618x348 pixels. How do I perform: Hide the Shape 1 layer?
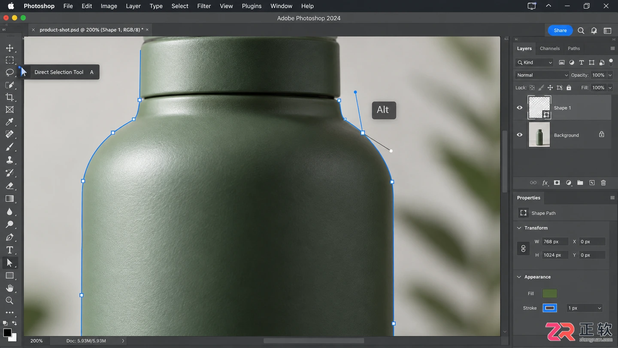520,107
